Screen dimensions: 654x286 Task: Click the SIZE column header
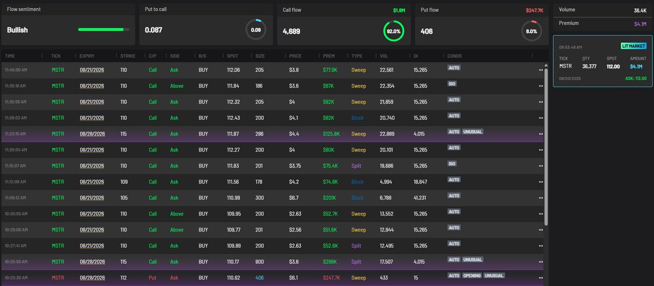[260, 56]
